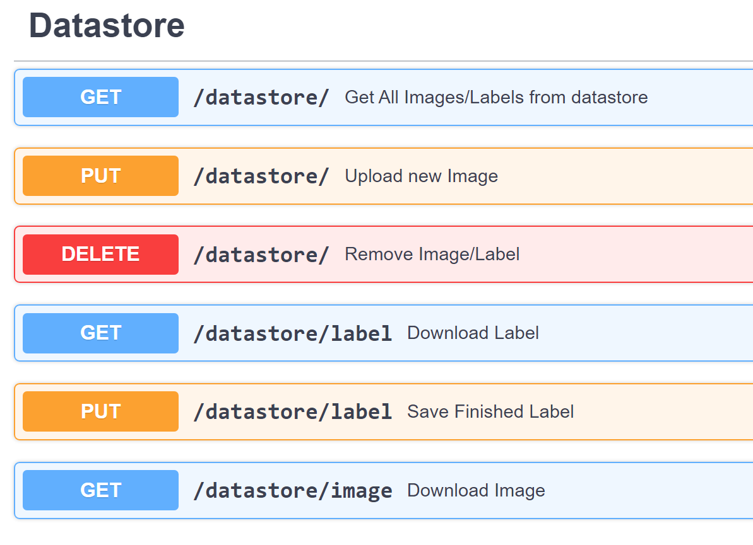Viewport: 753px width, 545px height.
Task: Click DELETE badge for Remove Image/Label
Action: (100, 254)
